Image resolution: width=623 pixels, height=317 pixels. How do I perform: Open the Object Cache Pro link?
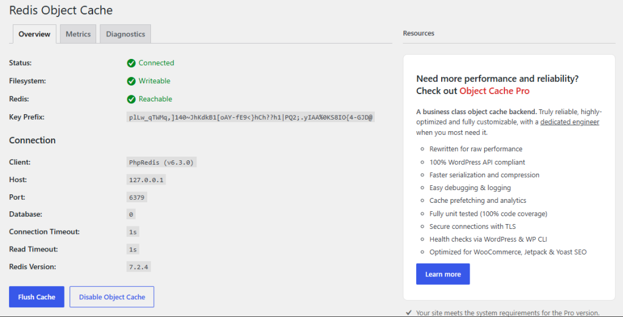pos(494,91)
